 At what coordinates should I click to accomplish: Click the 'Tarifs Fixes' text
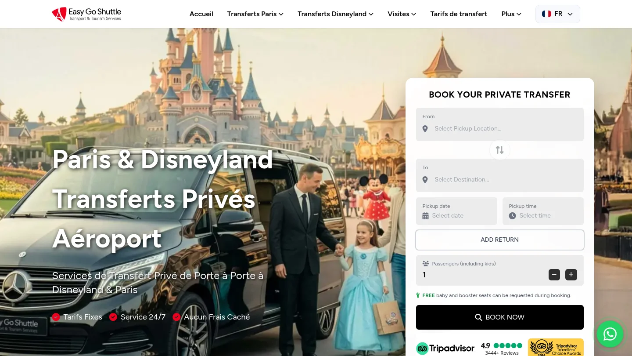(x=83, y=317)
